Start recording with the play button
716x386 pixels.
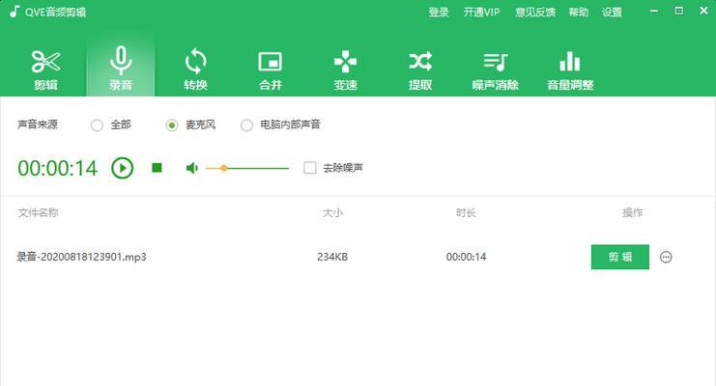point(123,168)
